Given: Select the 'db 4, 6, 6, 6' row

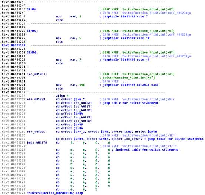Looking at the screenshot, I should click(83, 182).
